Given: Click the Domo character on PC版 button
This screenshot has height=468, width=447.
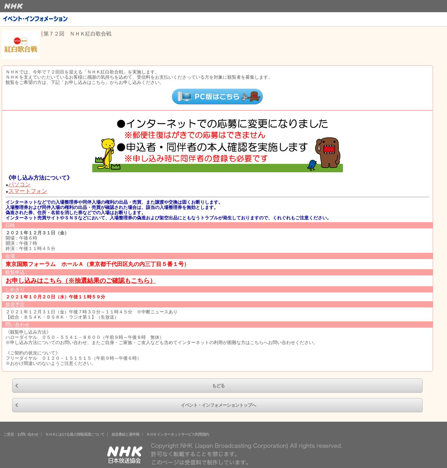Looking at the screenshot, I should point(255,96).
